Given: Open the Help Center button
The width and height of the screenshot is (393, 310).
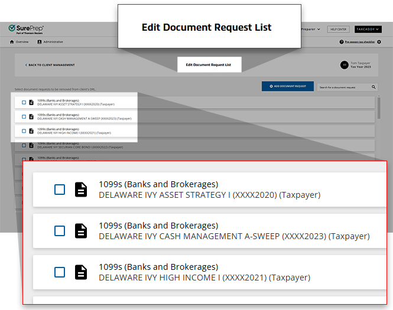Looking at the screenshot, I should 338,30.
